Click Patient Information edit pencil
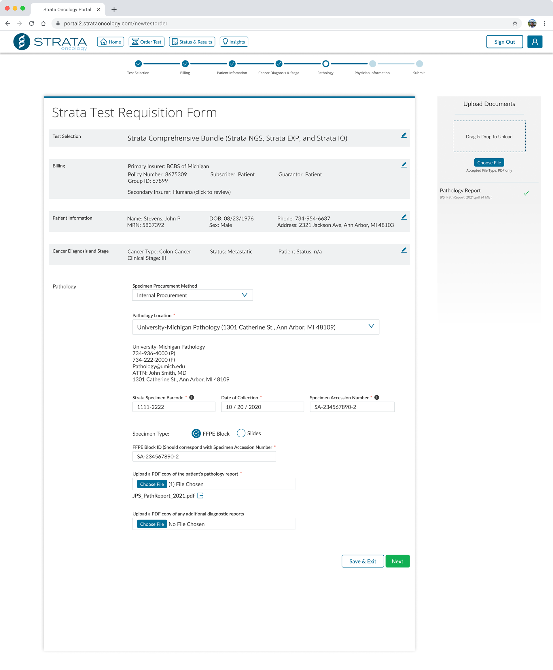The height and width of the screenshot is (670, 553). [404, 217]
